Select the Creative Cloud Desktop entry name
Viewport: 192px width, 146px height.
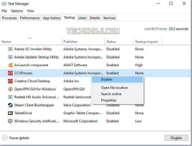[32, 81]
